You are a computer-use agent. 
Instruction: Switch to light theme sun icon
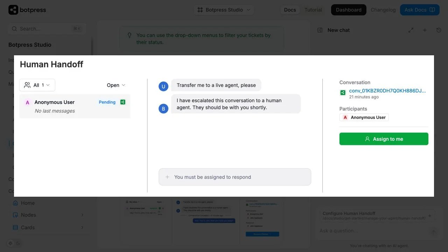tap(10, 243)
